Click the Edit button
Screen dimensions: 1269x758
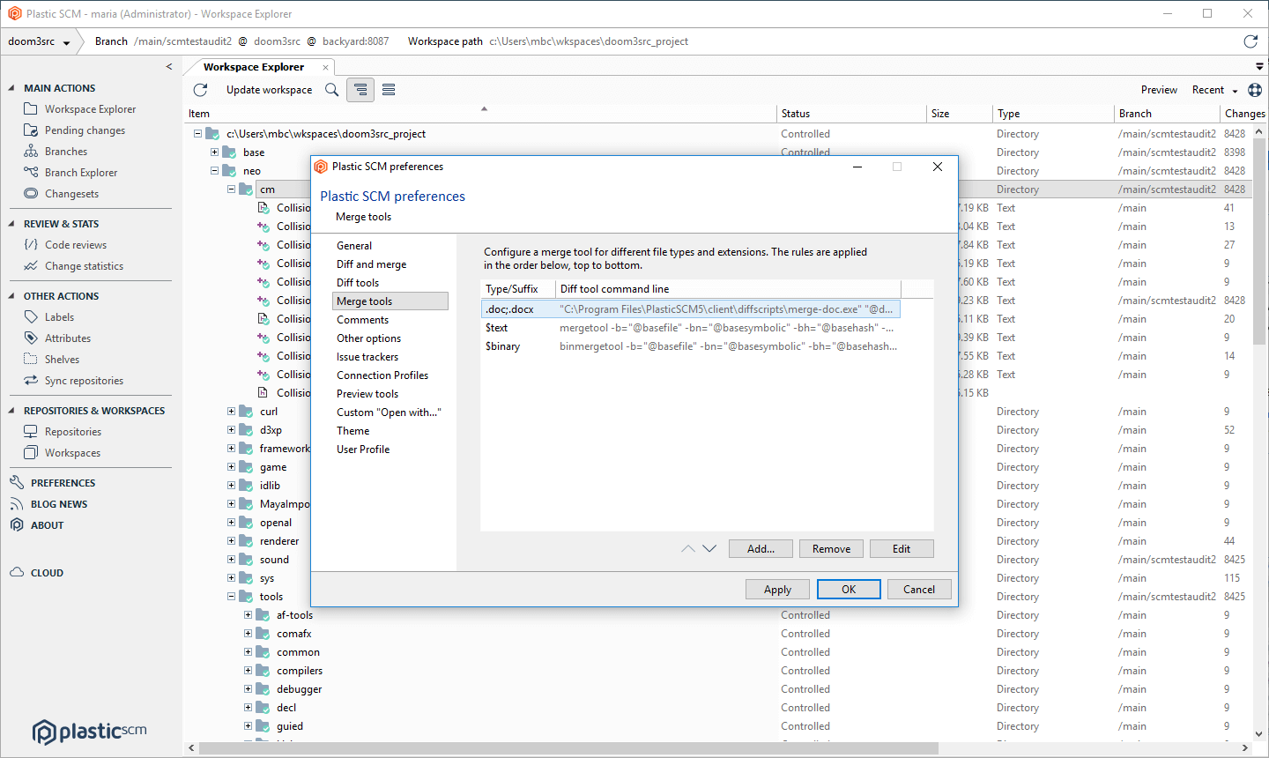[902, 549]
